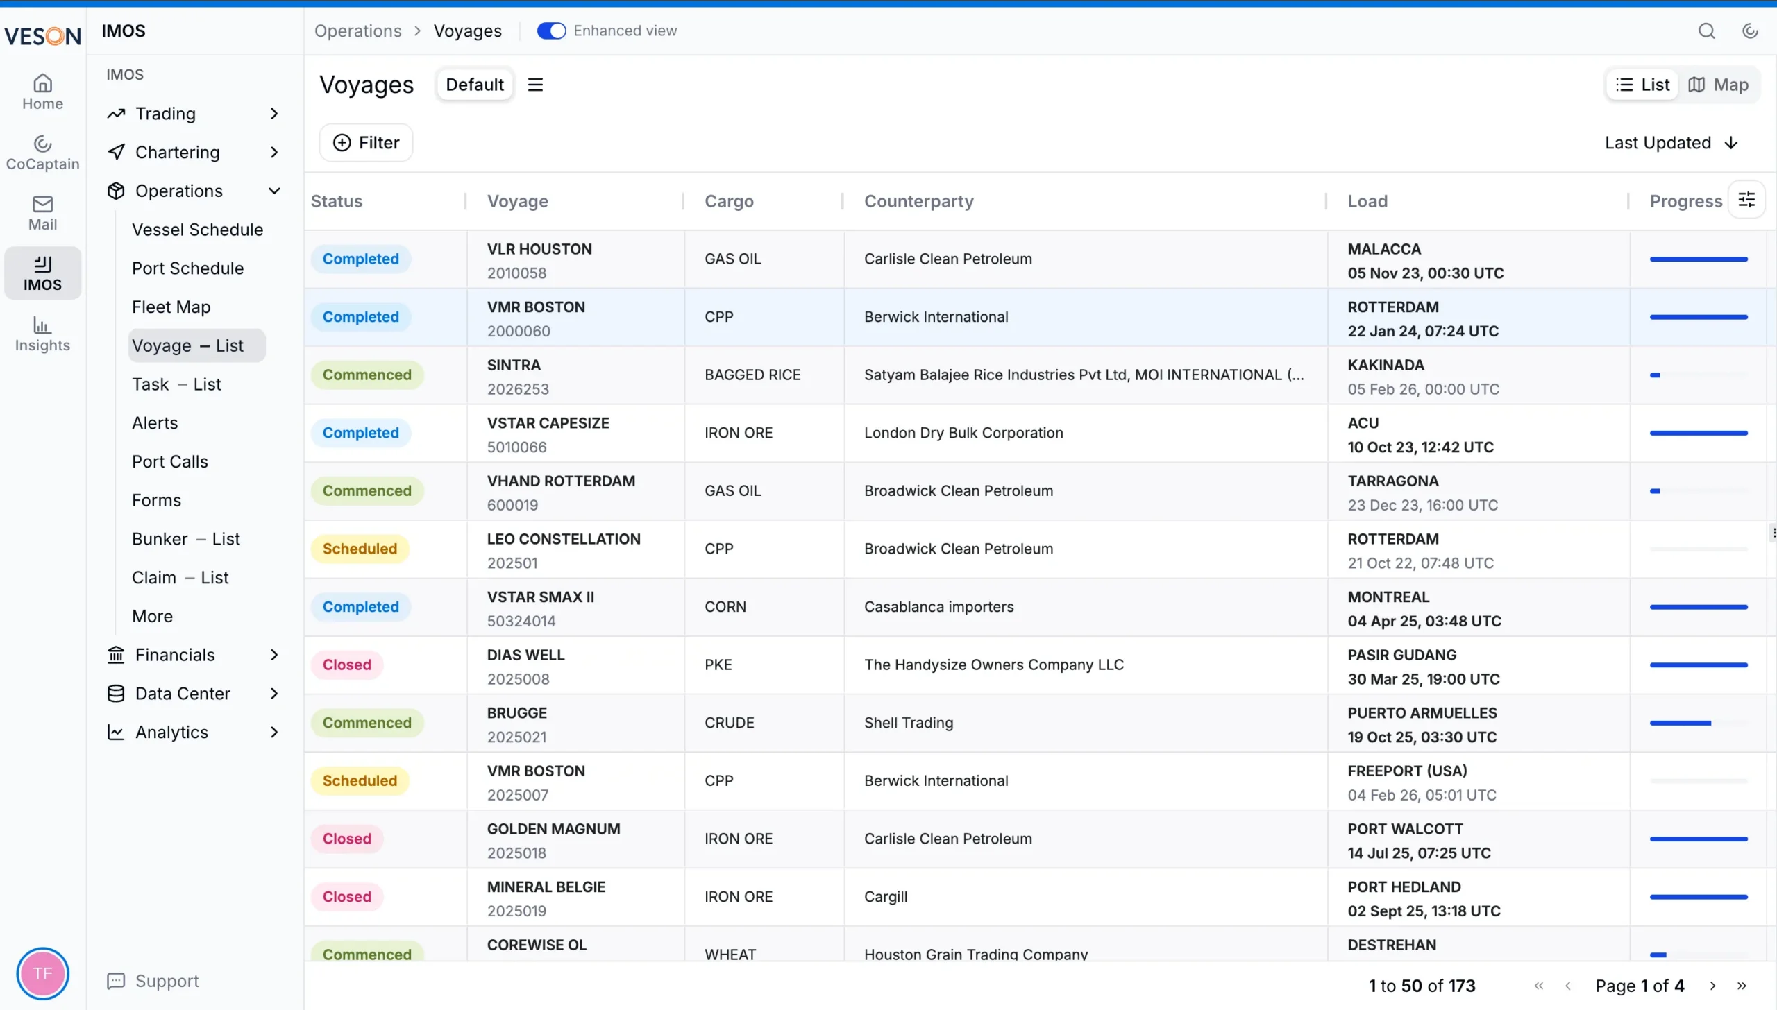Open Bunker – List

pos(185,539)
